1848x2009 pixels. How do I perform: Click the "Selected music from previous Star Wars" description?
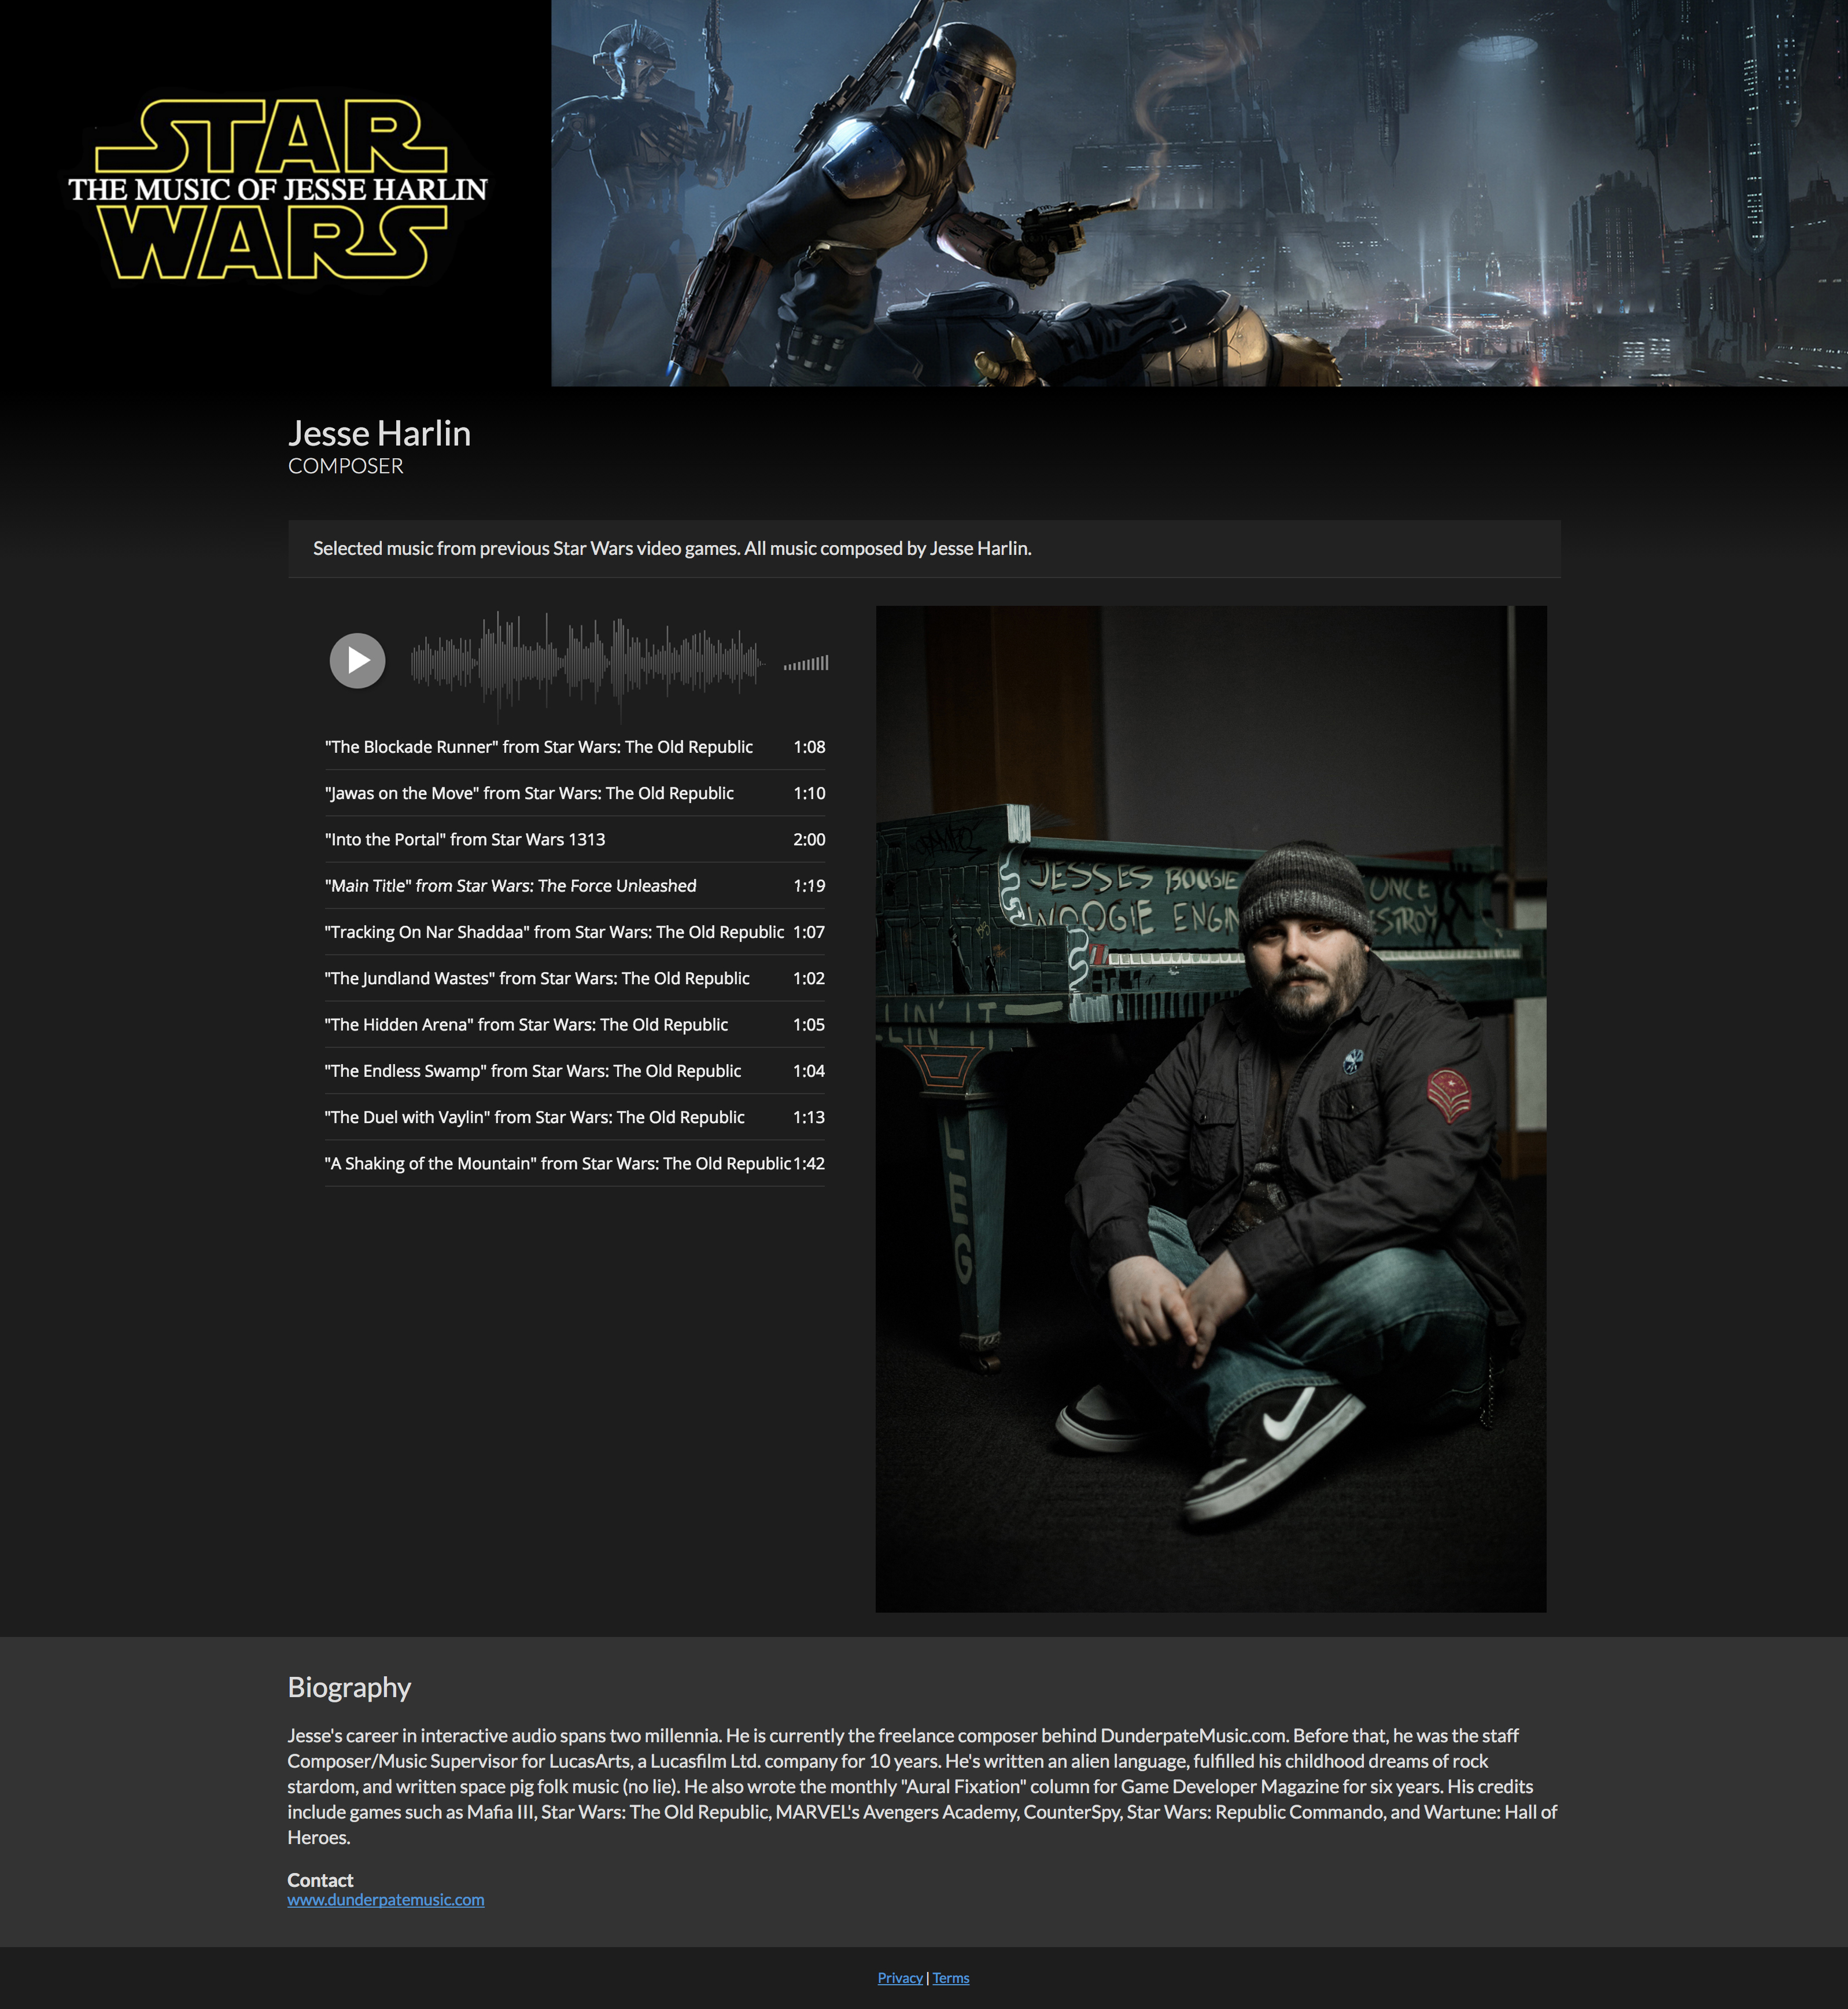pyautogui.click(x=672, y=549)
